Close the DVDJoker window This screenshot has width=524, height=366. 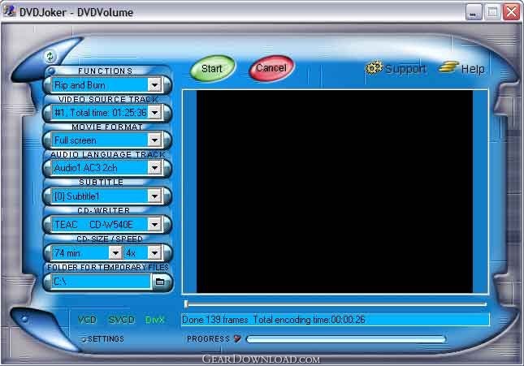512,12
